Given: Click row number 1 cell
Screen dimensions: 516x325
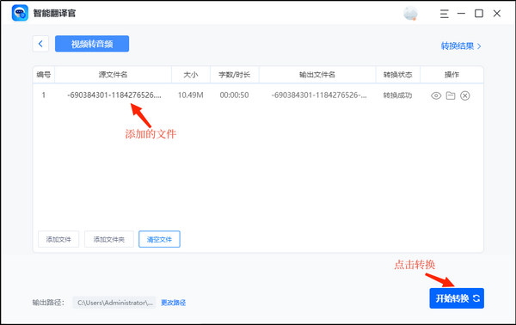Looking at the screenshot, I should coord(44,95).
